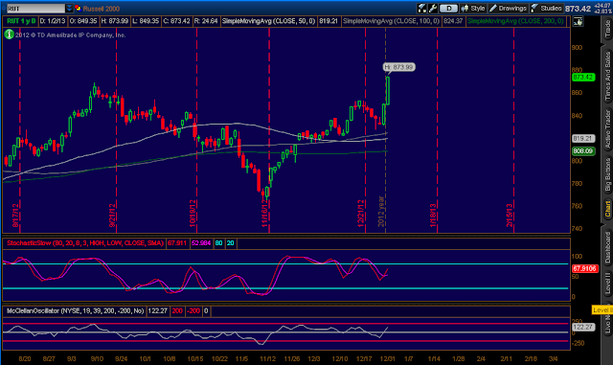
Task: Open the symbol selector dropdown arrow
Action: tap(69, 9)
